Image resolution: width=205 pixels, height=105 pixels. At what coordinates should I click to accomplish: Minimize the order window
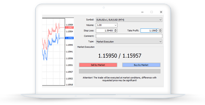[x=142, y=12]
